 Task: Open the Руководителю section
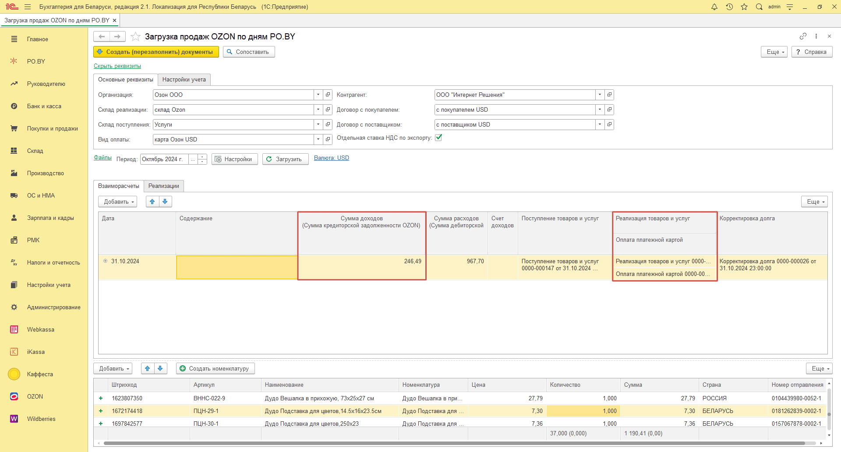click(46, 84)
